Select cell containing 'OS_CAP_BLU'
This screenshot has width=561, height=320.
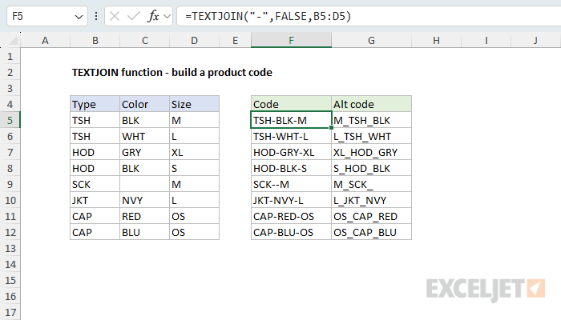tap(371, 232)
